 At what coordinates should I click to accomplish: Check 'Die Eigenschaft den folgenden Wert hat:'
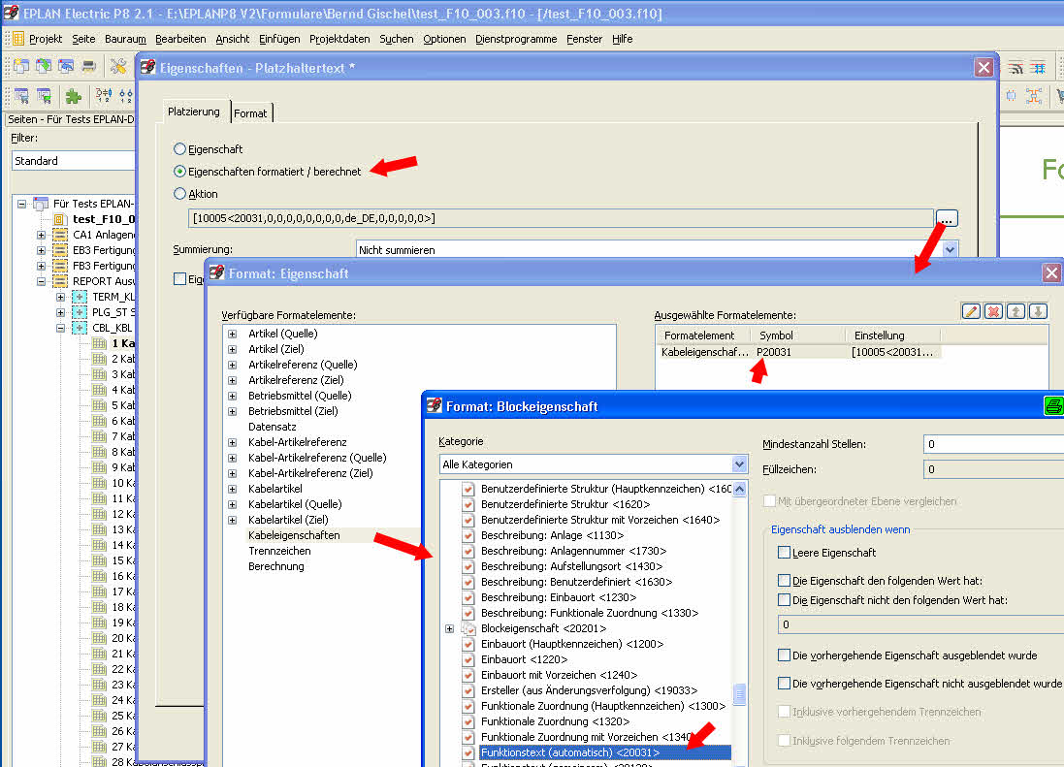pyautogui.click(x=785, y=581)
